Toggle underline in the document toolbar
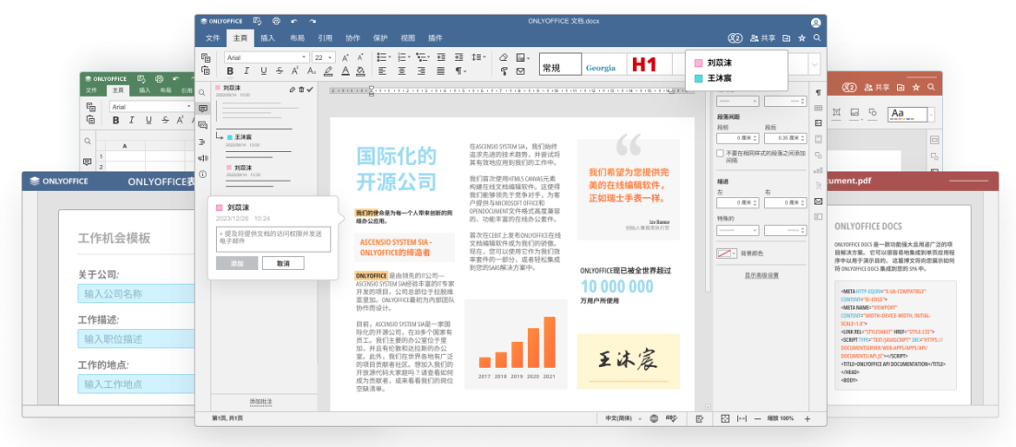 262,71
